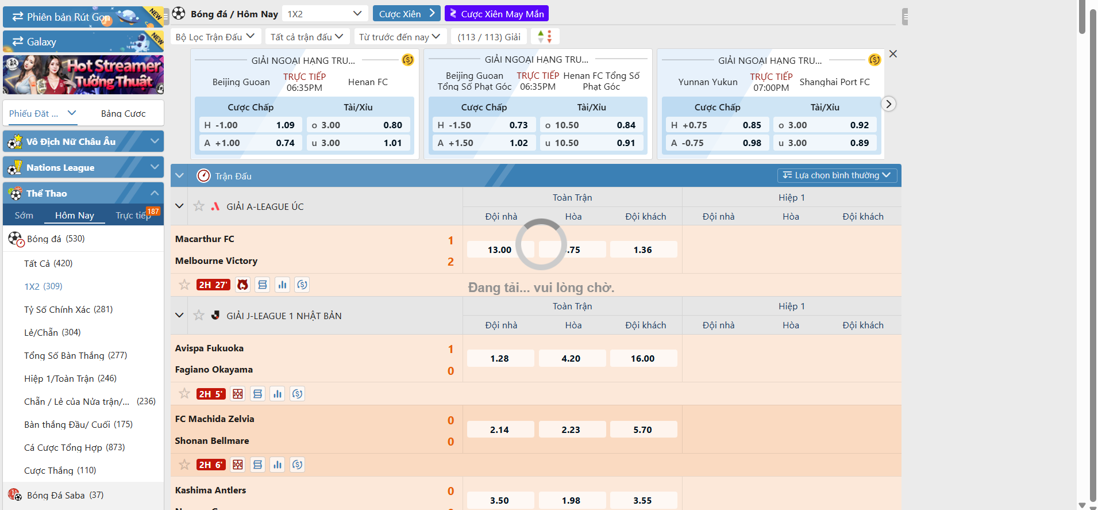Open live stream icon for Macarthur FC match
Viewport: 1098px width, 510px height.
[x=243, y=285]
